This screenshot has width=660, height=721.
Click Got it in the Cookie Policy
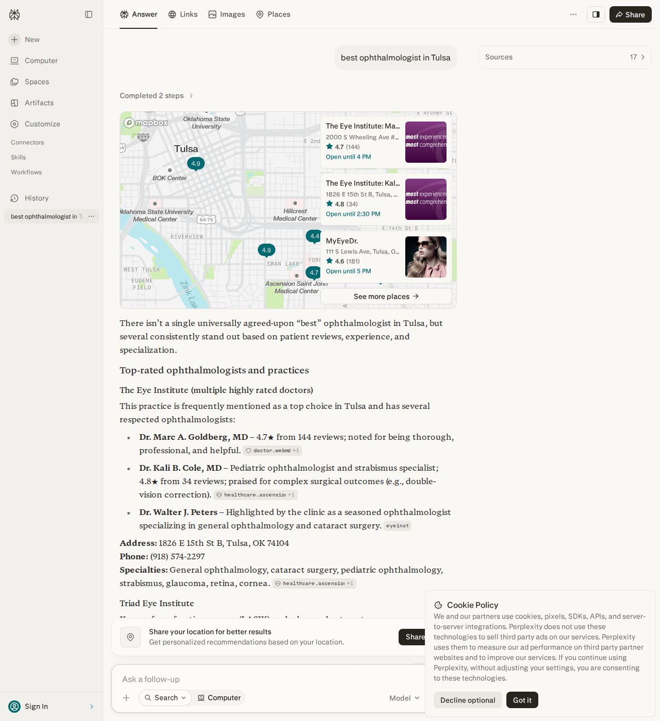[522, 700]
